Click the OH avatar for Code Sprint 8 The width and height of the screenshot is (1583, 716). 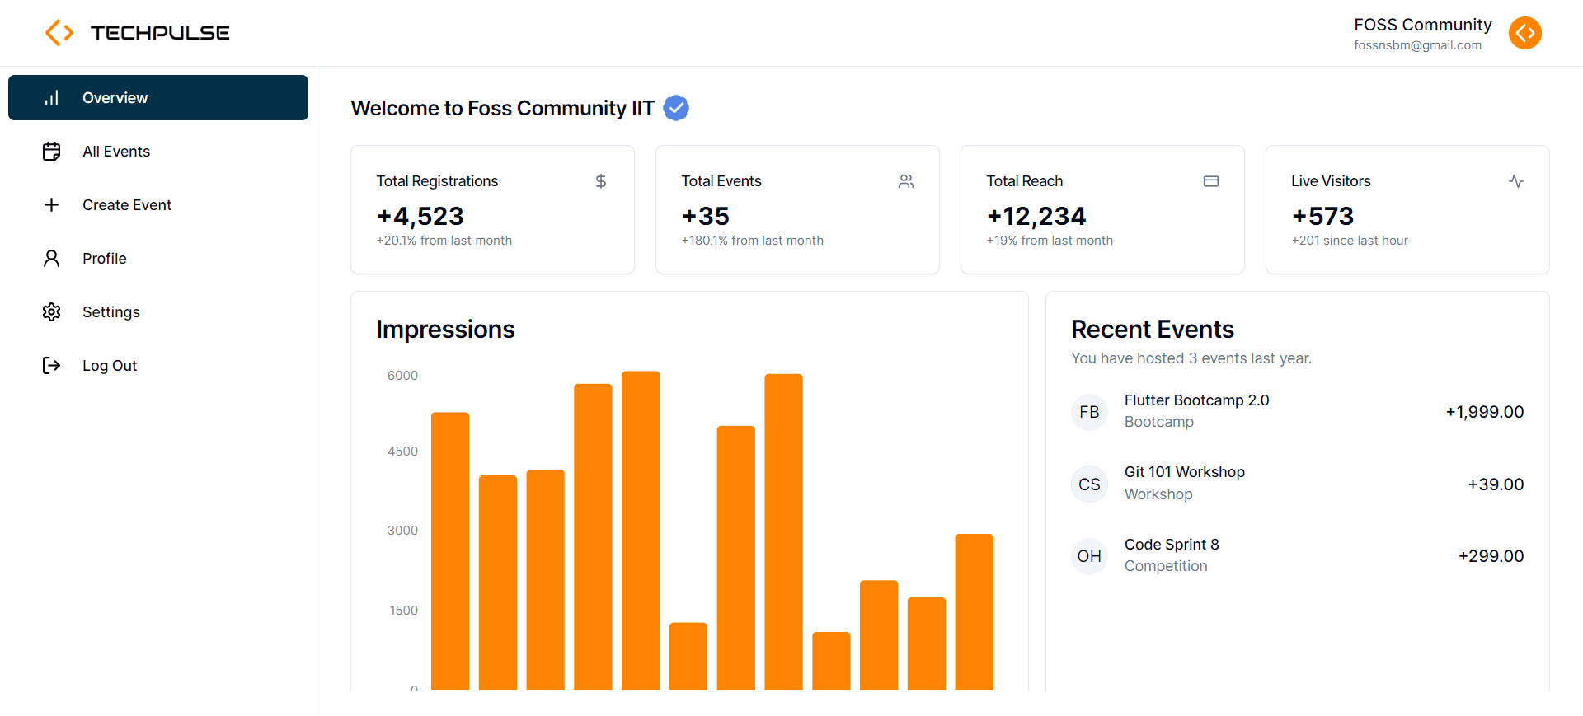point(1089,556)
